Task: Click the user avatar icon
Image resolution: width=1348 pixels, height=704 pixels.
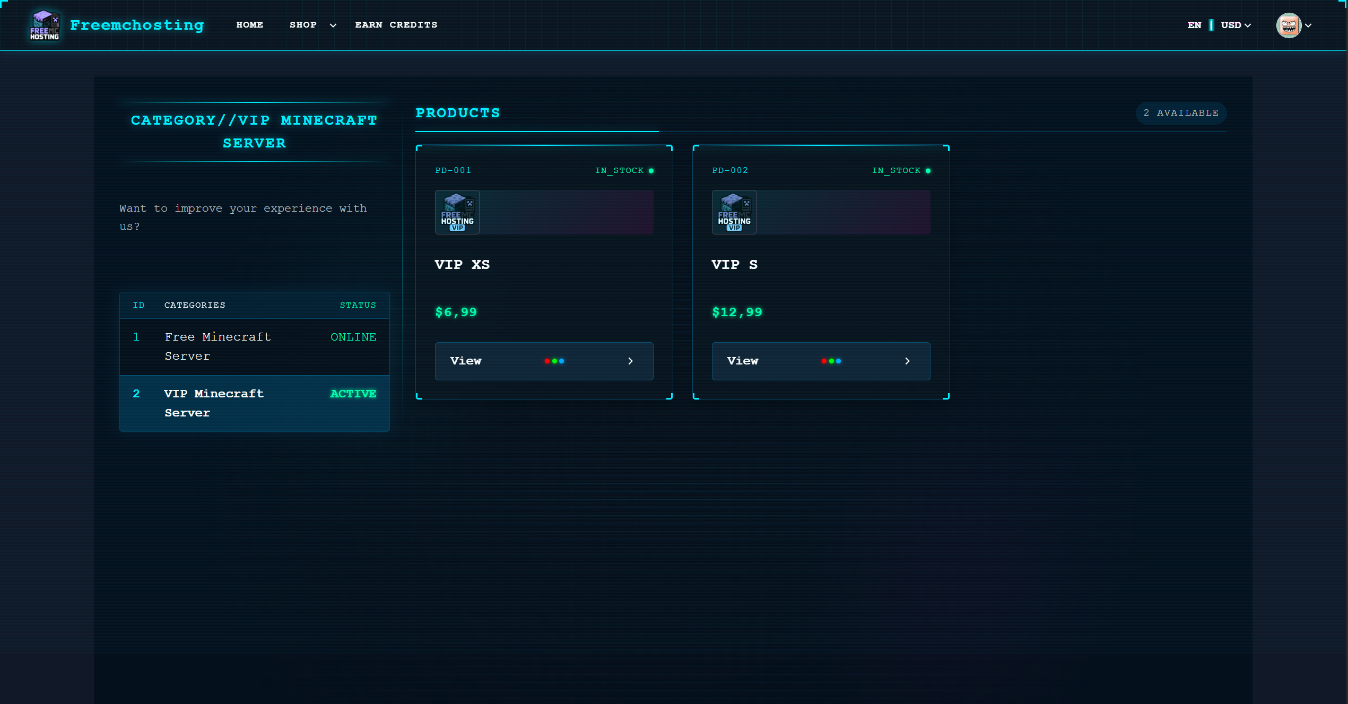Action: 1288,25
